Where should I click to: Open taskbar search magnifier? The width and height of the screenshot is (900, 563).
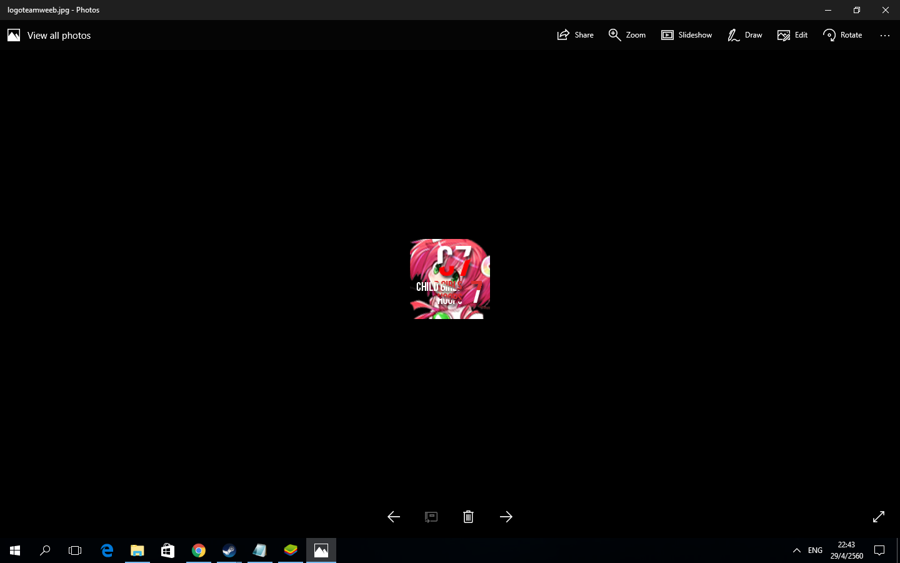tap(45, 550)
